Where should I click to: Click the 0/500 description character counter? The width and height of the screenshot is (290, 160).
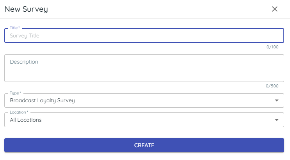pyautogui.click(x=272, y=86)
